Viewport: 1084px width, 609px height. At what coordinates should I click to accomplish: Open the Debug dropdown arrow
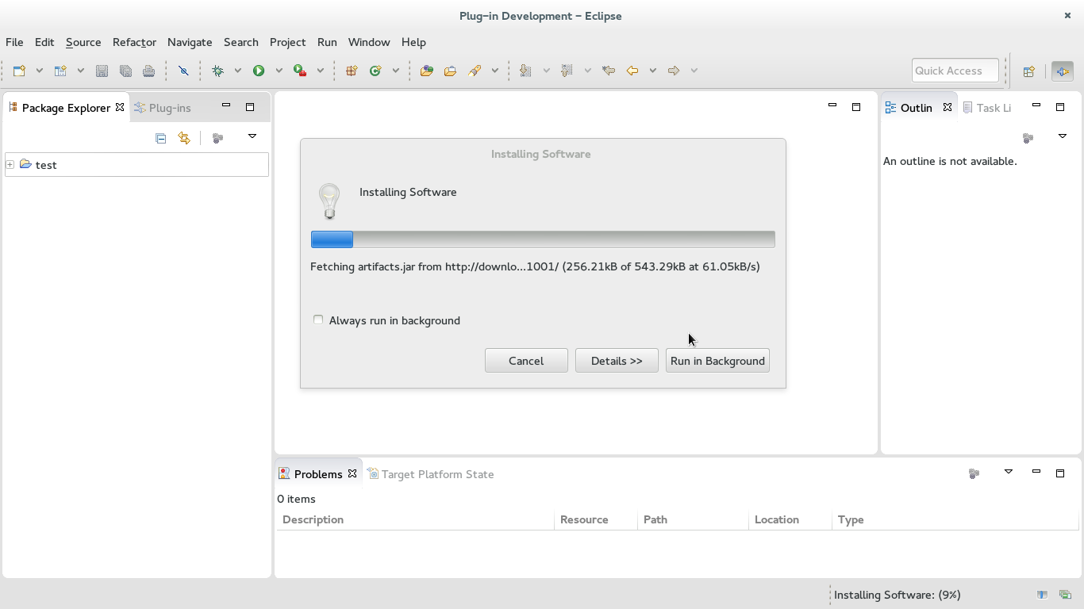[237, 71]
